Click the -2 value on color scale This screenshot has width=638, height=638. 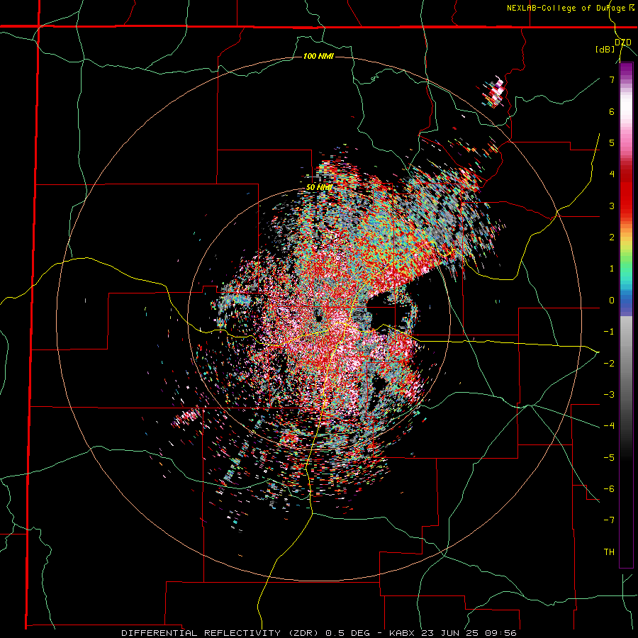click(609, 363)
